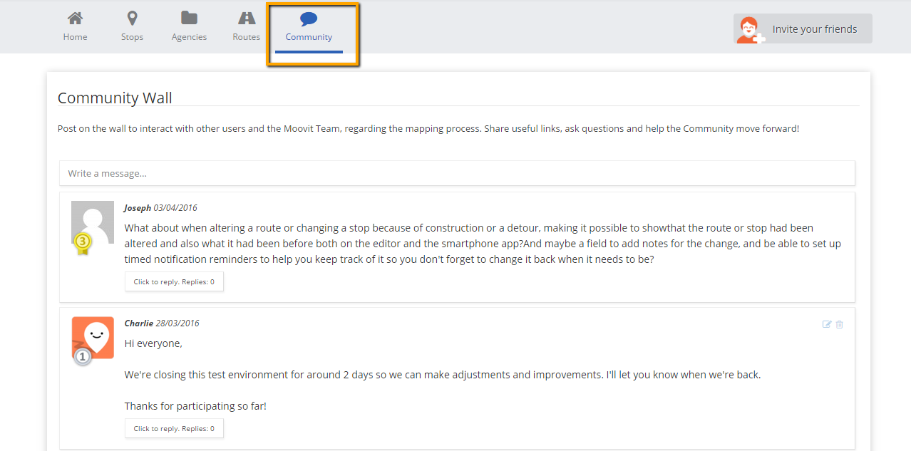Click the Write a message field

coord(457,173)
